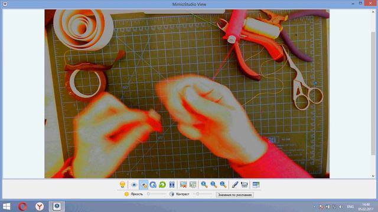The image size is (378, 212).
Task: Toggle the highlighted eye adjustment icon
Action: [144, 184]
